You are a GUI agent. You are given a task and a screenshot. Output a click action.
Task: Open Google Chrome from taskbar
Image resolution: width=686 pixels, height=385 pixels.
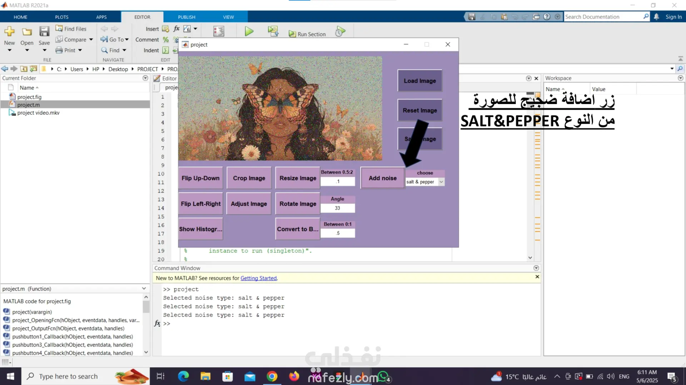point(272,376)
